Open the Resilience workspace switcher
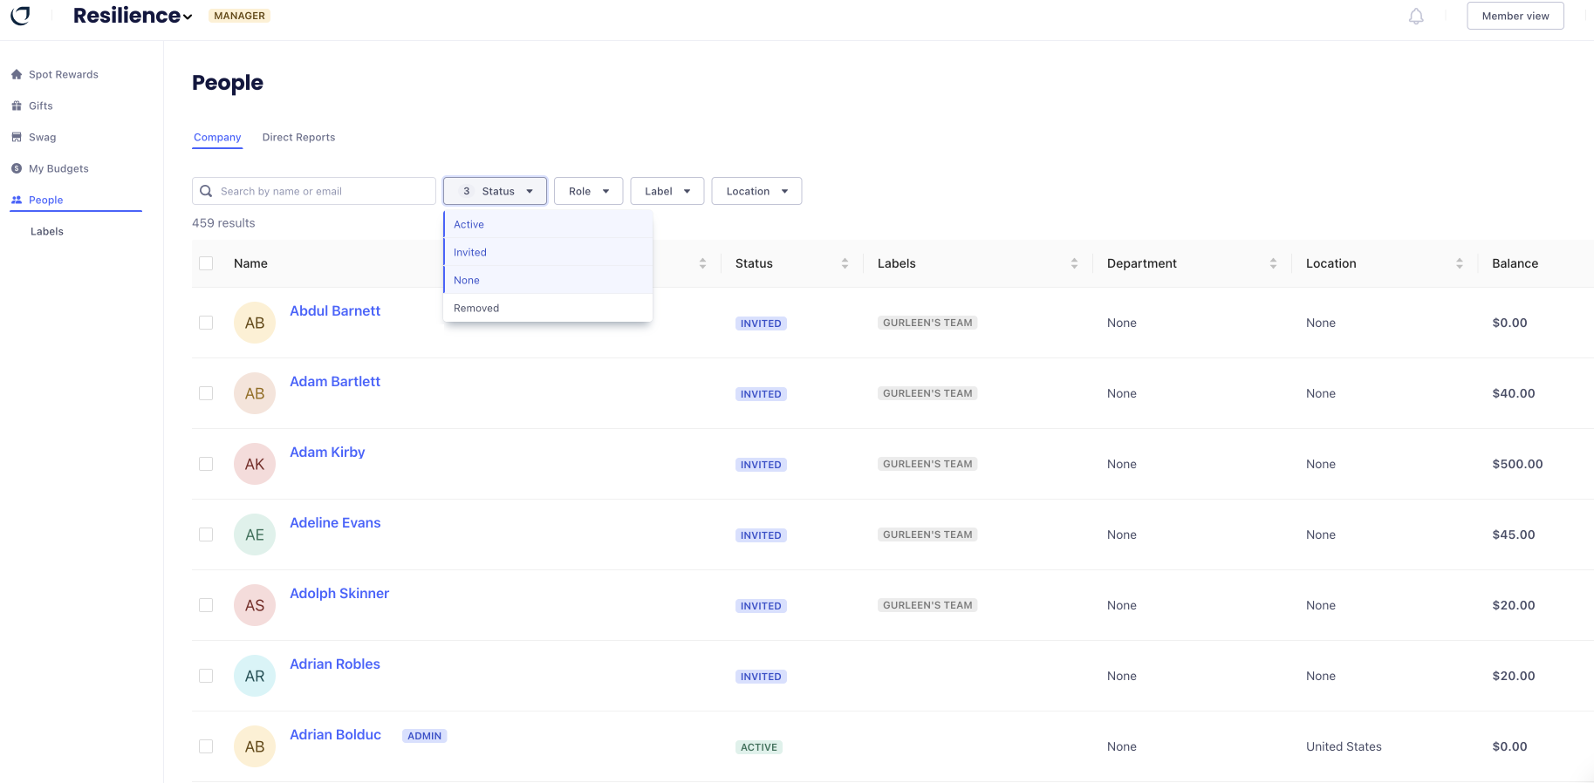The height and width of the screenshot is (783, 1594). pos(133,16)
